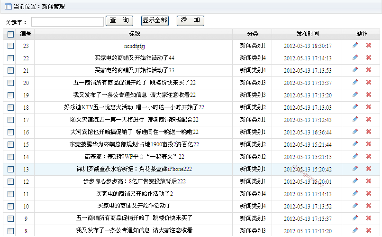The height and width of the screenshot is (237, 382).
Task: Click 新闻类别3 in row 9
Action: pyautogui.click(x=253, y=218)
